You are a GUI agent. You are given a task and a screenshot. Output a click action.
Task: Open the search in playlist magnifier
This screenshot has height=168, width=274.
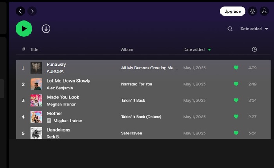[230, 29]
